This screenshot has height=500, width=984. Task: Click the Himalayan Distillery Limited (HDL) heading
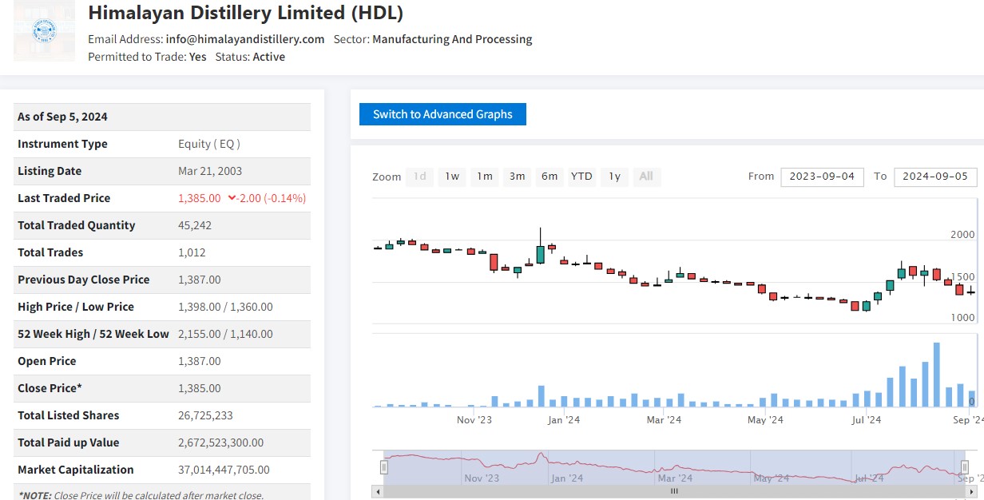click(246, 13)
